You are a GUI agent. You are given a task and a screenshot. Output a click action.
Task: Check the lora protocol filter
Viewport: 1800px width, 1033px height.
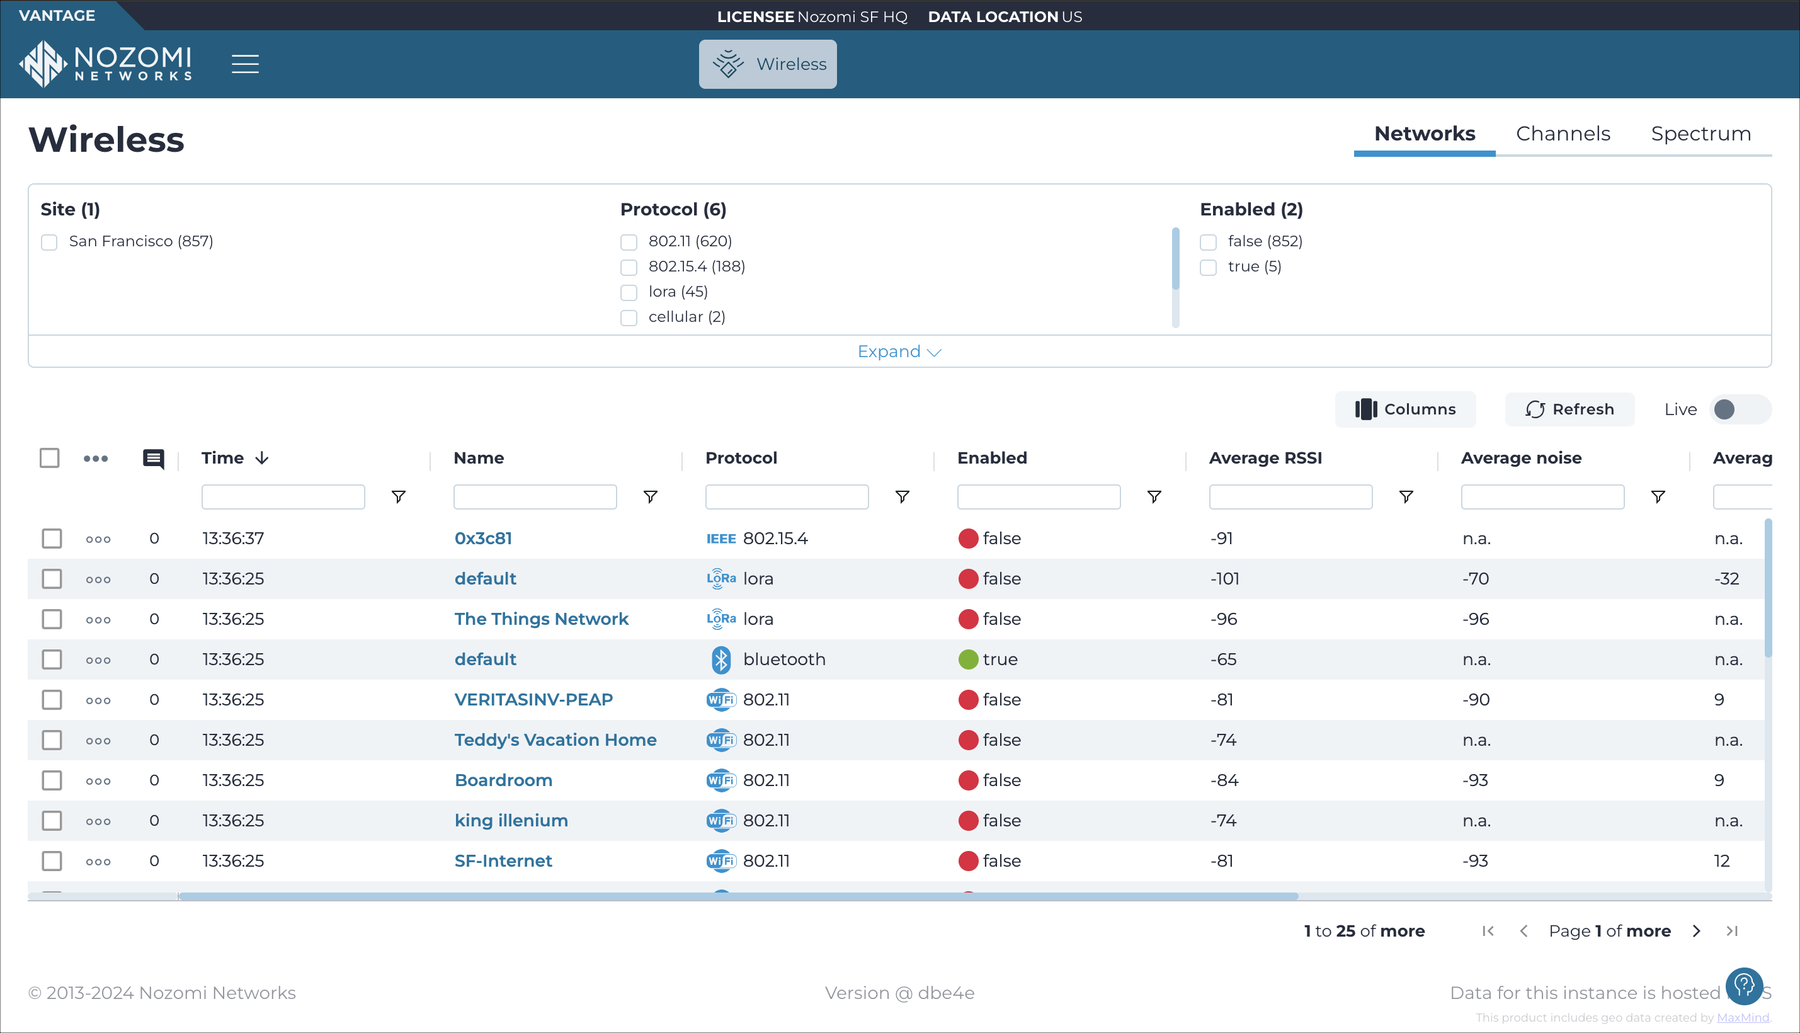tap(629, 292)
